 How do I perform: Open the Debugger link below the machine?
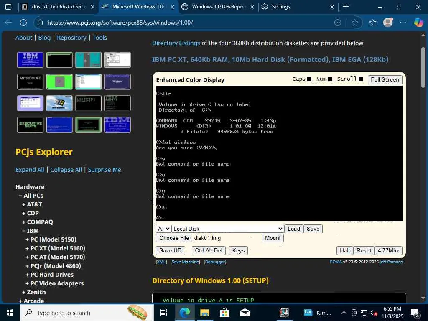tap(215, 262)
